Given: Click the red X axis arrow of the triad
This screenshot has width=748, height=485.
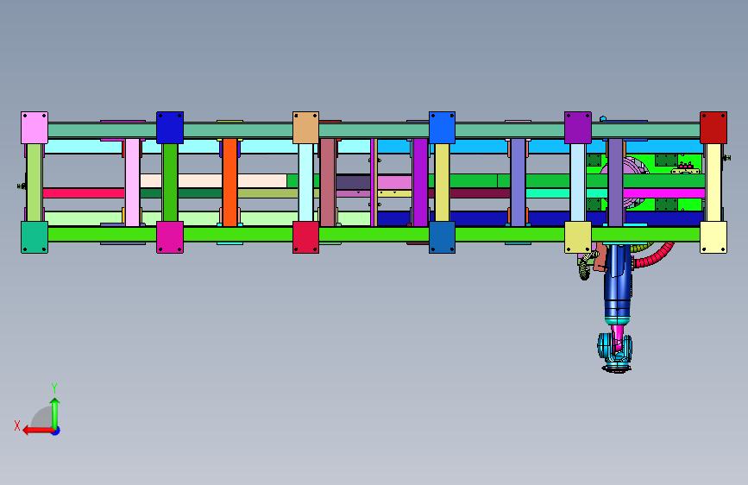Looking at the screenshot, I should coord(38,431).
